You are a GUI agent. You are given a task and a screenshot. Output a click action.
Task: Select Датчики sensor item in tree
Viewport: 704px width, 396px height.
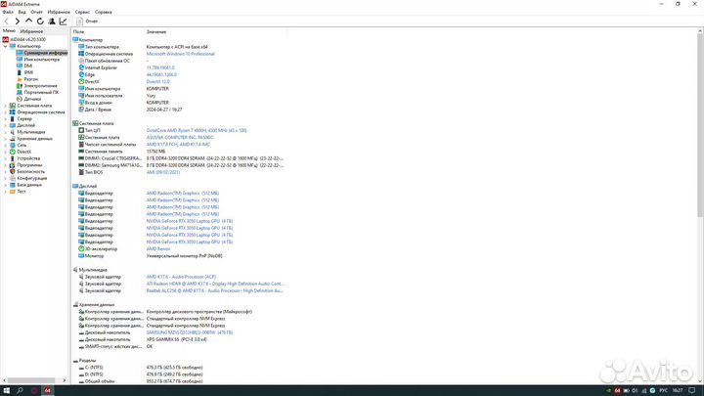coord(32,99)
